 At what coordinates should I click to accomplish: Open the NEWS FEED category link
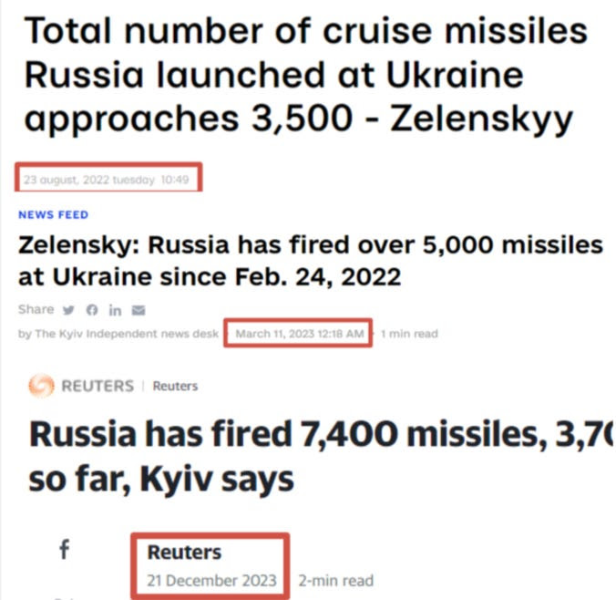[x=54, y=214]
